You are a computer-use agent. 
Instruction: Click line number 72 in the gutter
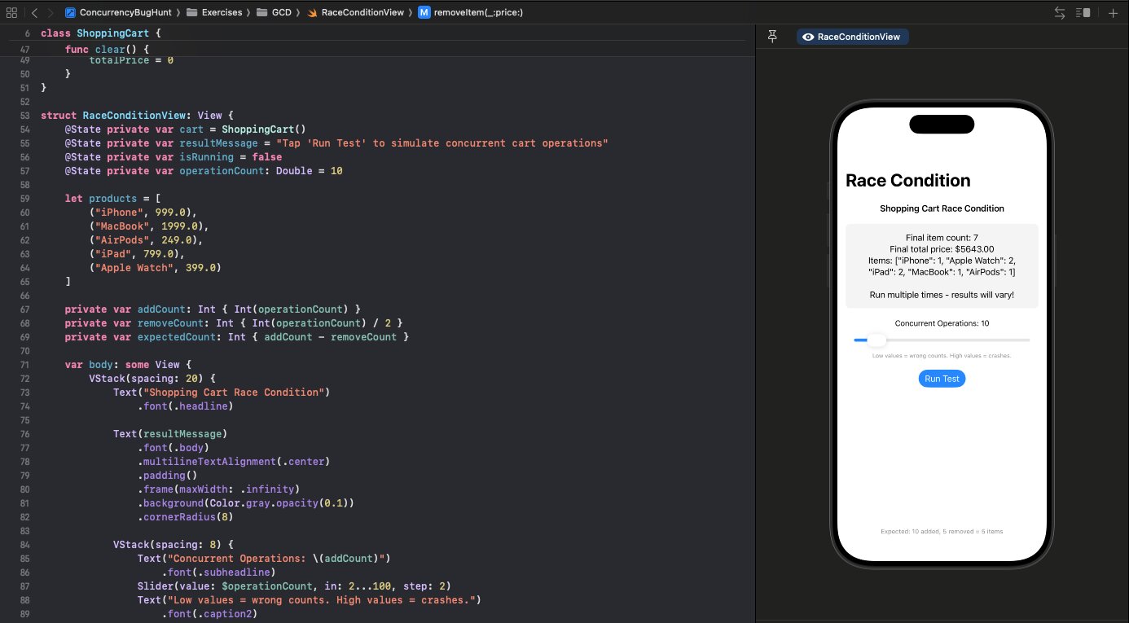(24, 379)
